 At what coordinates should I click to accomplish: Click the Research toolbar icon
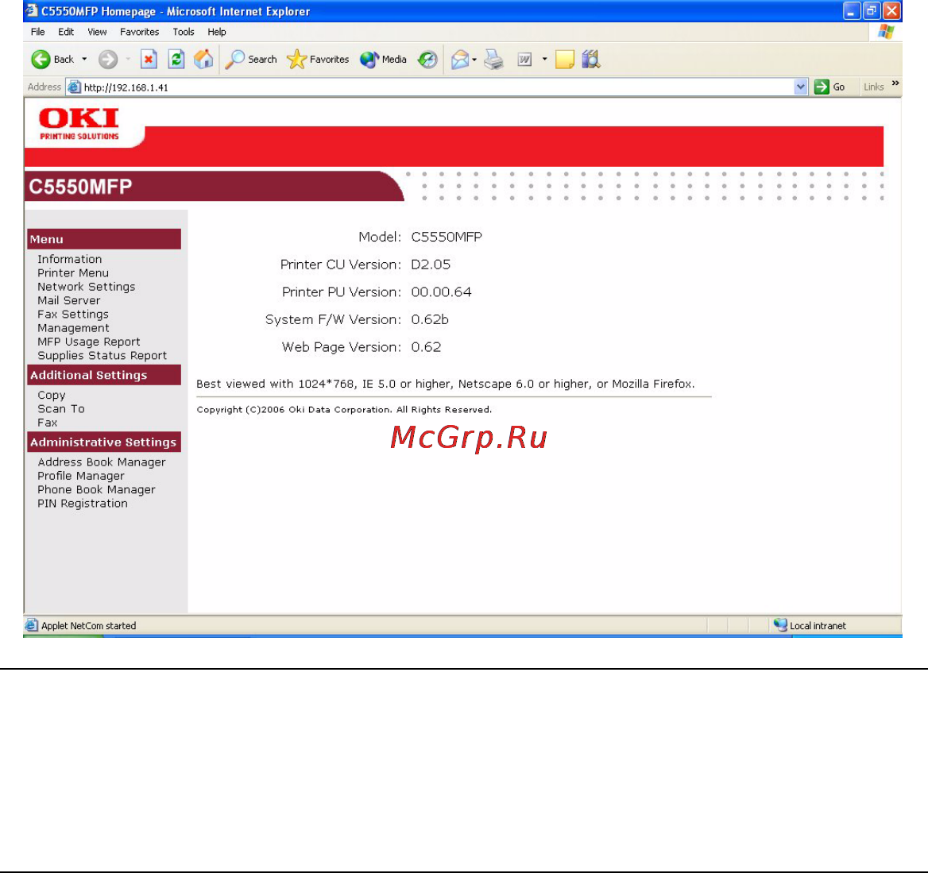(x=590, y=60)
